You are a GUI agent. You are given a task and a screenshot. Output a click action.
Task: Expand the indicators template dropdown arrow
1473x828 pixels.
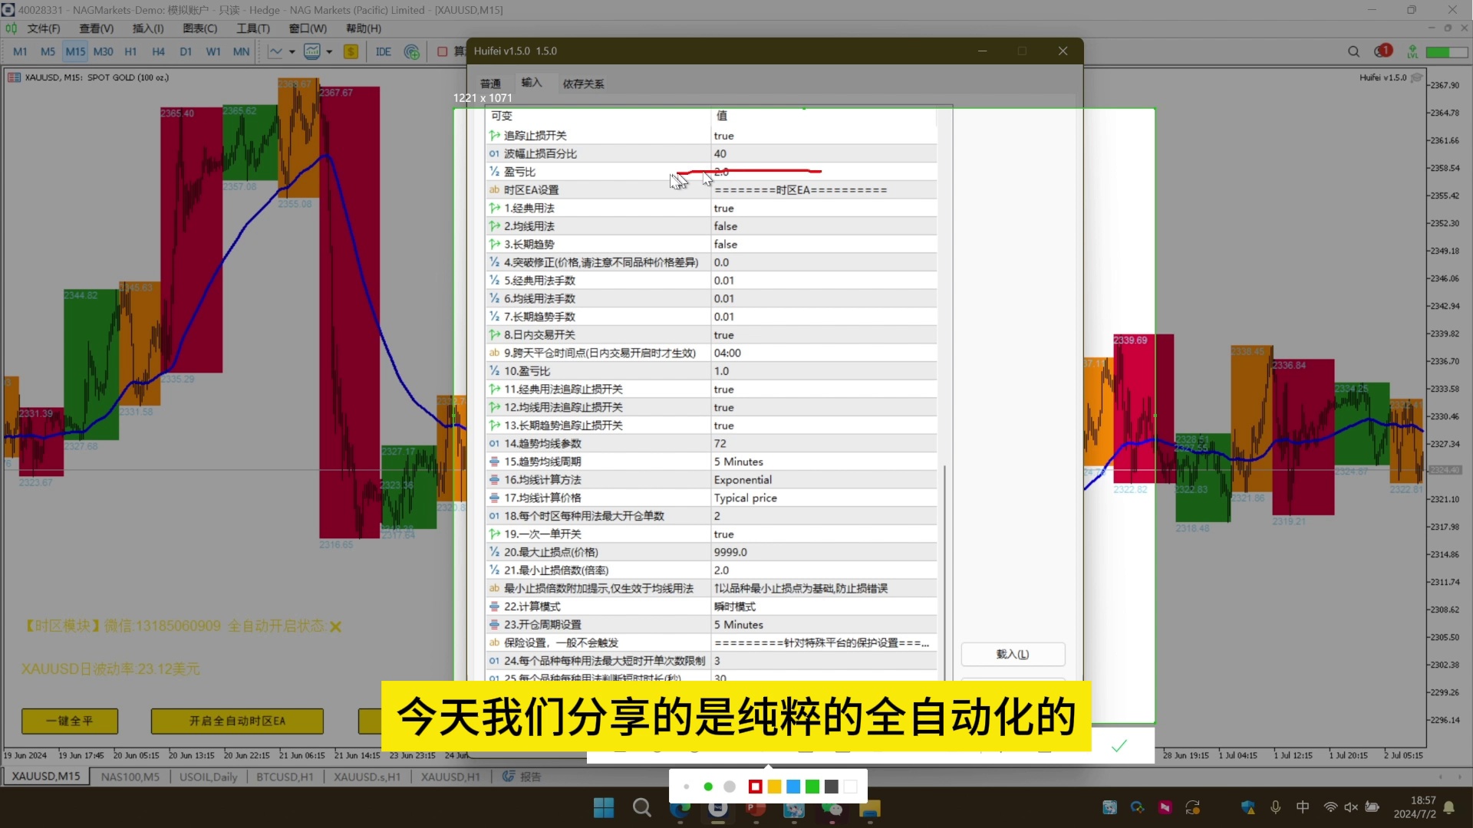329,52
